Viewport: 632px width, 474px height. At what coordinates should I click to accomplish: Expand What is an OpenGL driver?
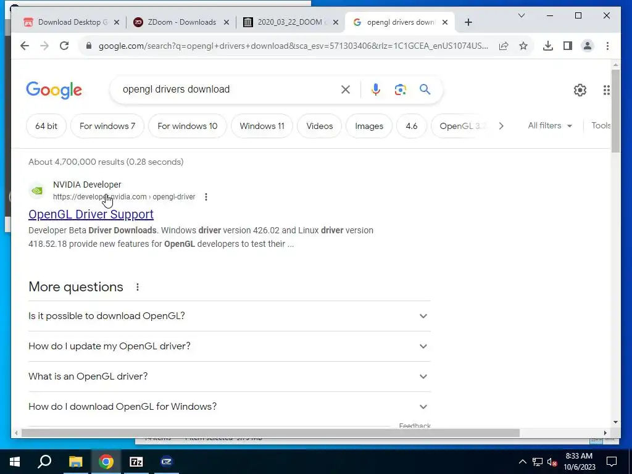[230, 376]
